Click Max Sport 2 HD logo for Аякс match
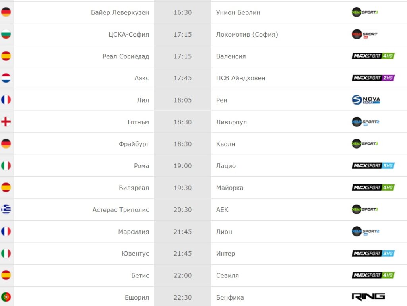Screen dimensions: 407x306 pyautogui.click(x=373, y=78)
